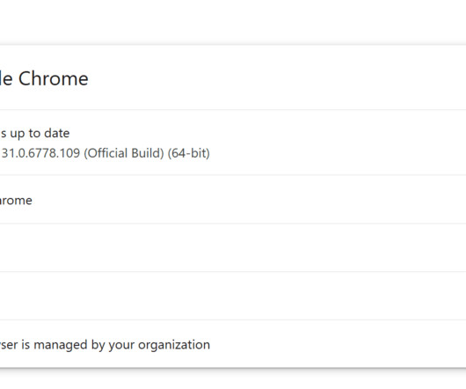466x389 pixels.
Task: Click empty space right of the Chrome heading
Action: [x=276, y=78]
